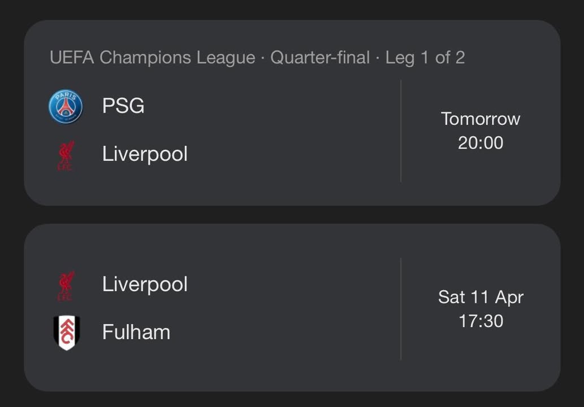
Task: Click Liverpool crest in Champions League card
Action: 66,155
